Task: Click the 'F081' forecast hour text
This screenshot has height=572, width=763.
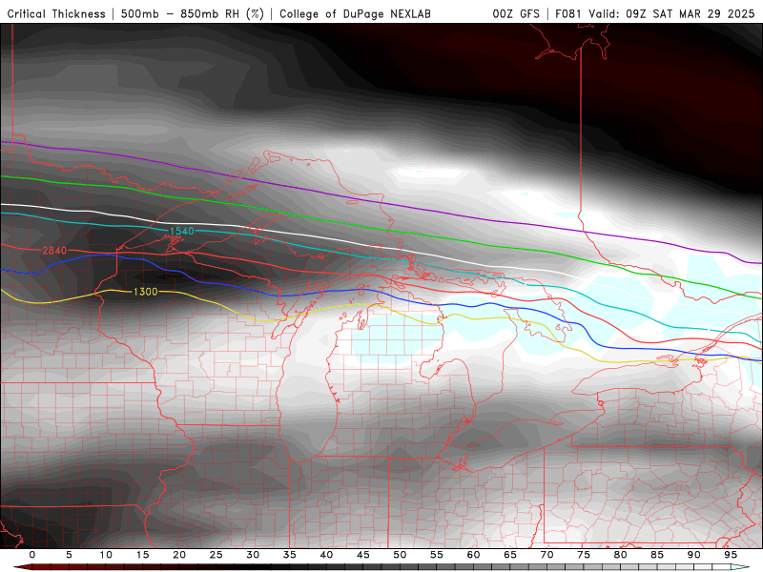Action: click(569, 14)
